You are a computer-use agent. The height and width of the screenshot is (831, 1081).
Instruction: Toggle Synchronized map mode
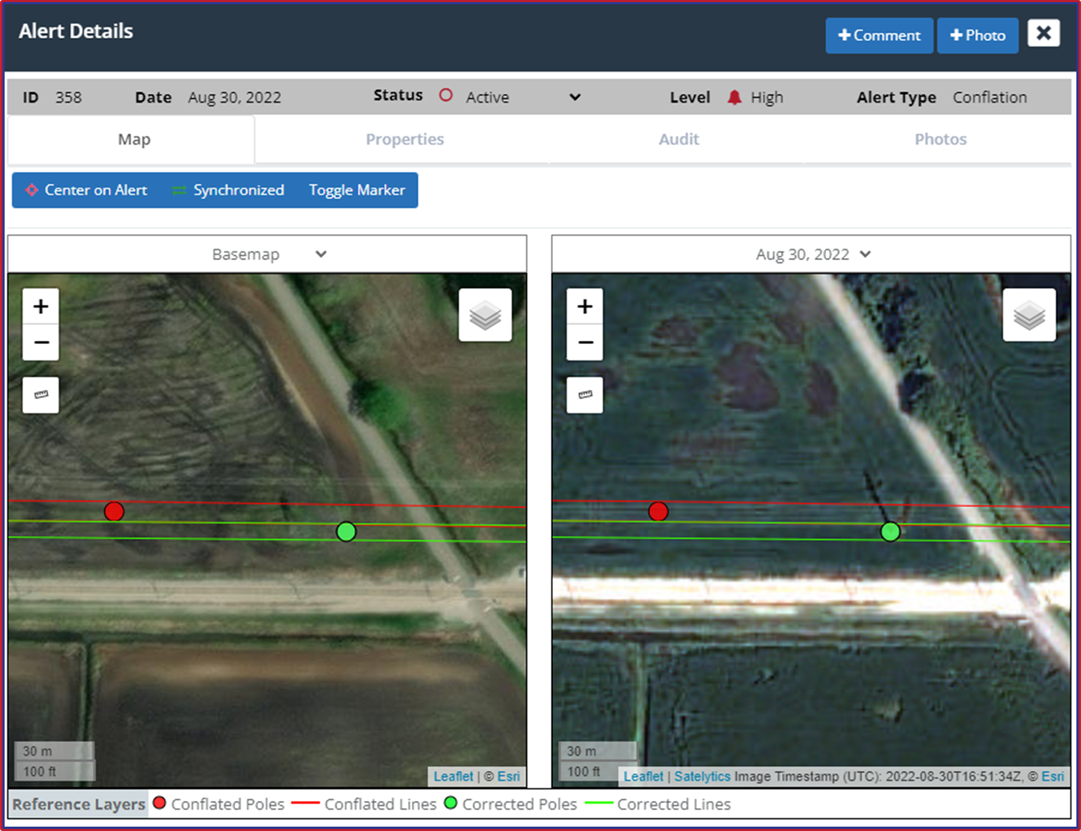point(228,190)
